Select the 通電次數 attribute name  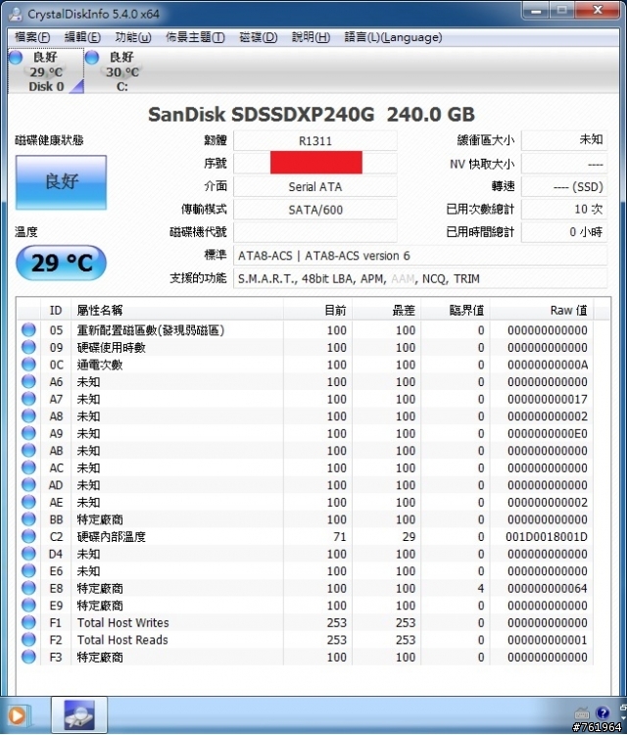100,365
